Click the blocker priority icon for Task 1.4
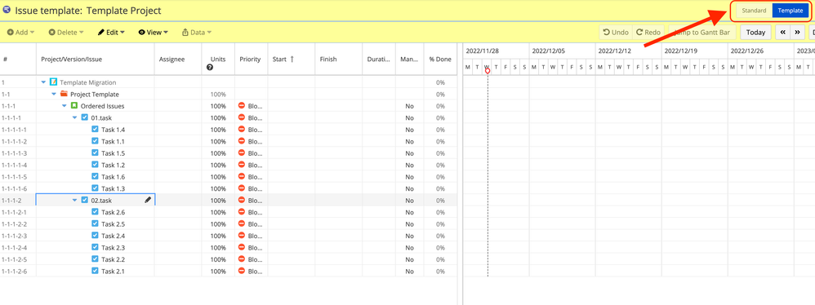This screenshot has height=305, width=815. point(242,129)
